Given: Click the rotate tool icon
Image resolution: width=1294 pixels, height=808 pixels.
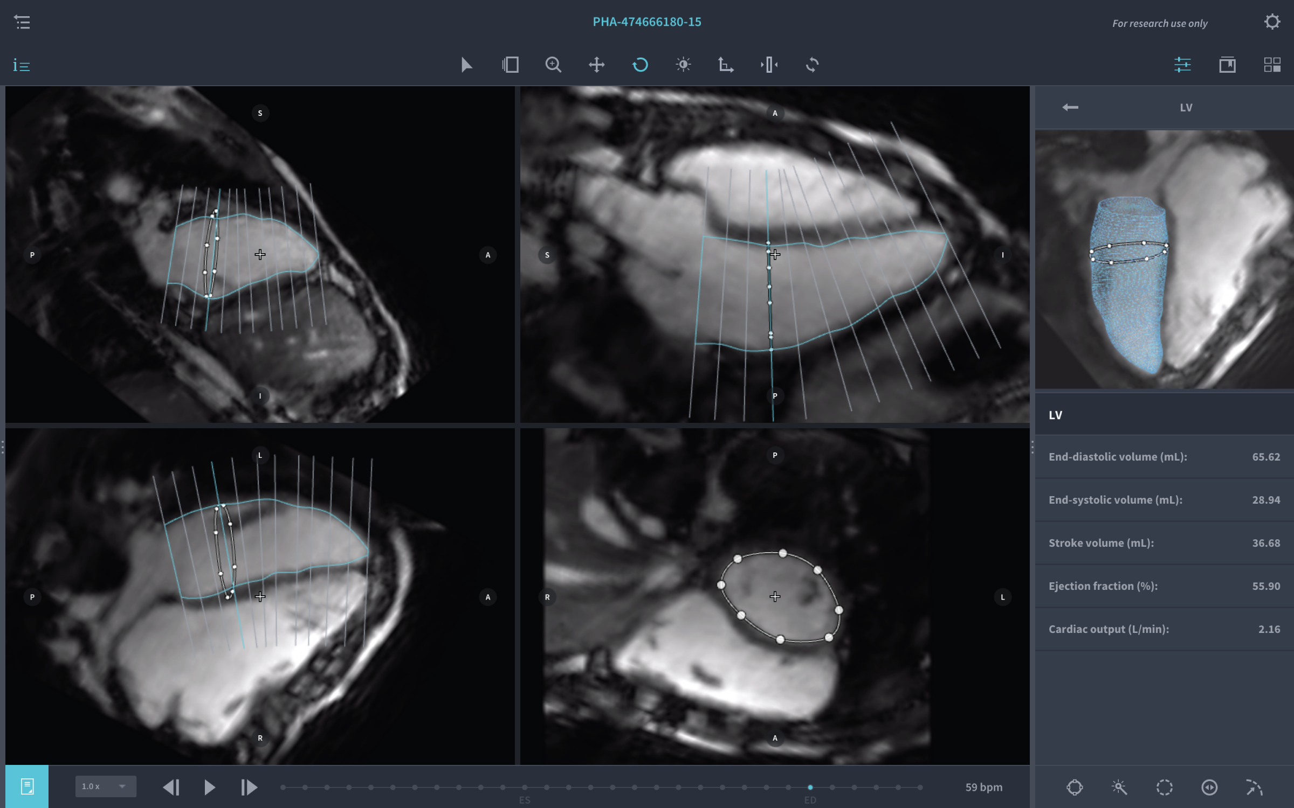Looking at the screenshot, I should click(x=640, y=65).
